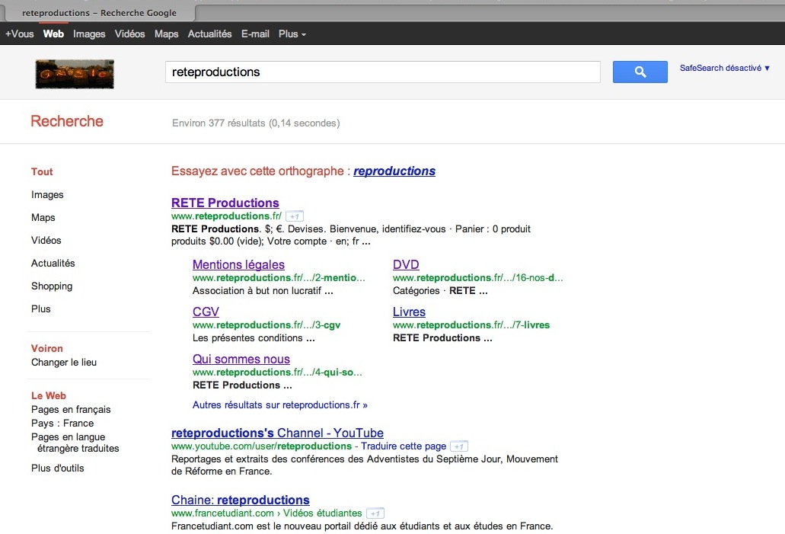Click +1 button beside www.reteproductions.fr/
This screenshot has height=534, width=785.
pyautogui.click(x=295, y=216)
